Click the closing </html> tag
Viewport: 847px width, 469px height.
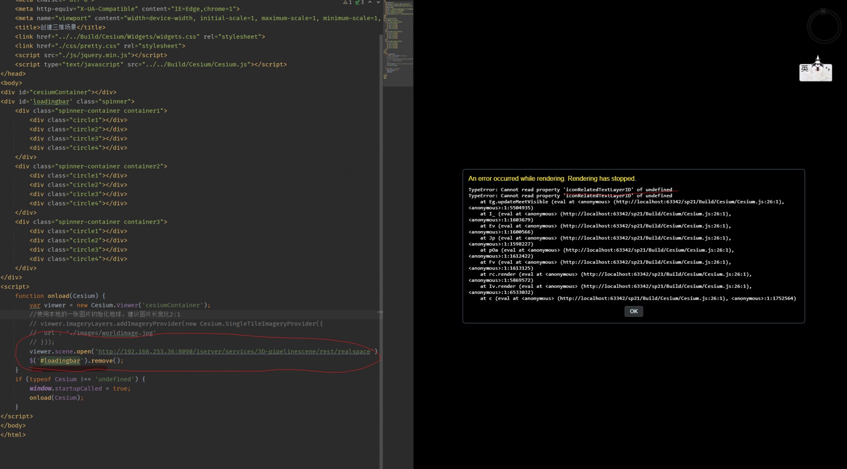click(x=13, y=435)
